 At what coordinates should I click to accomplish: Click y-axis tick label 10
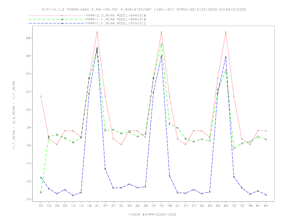click(x=28, y=199)
